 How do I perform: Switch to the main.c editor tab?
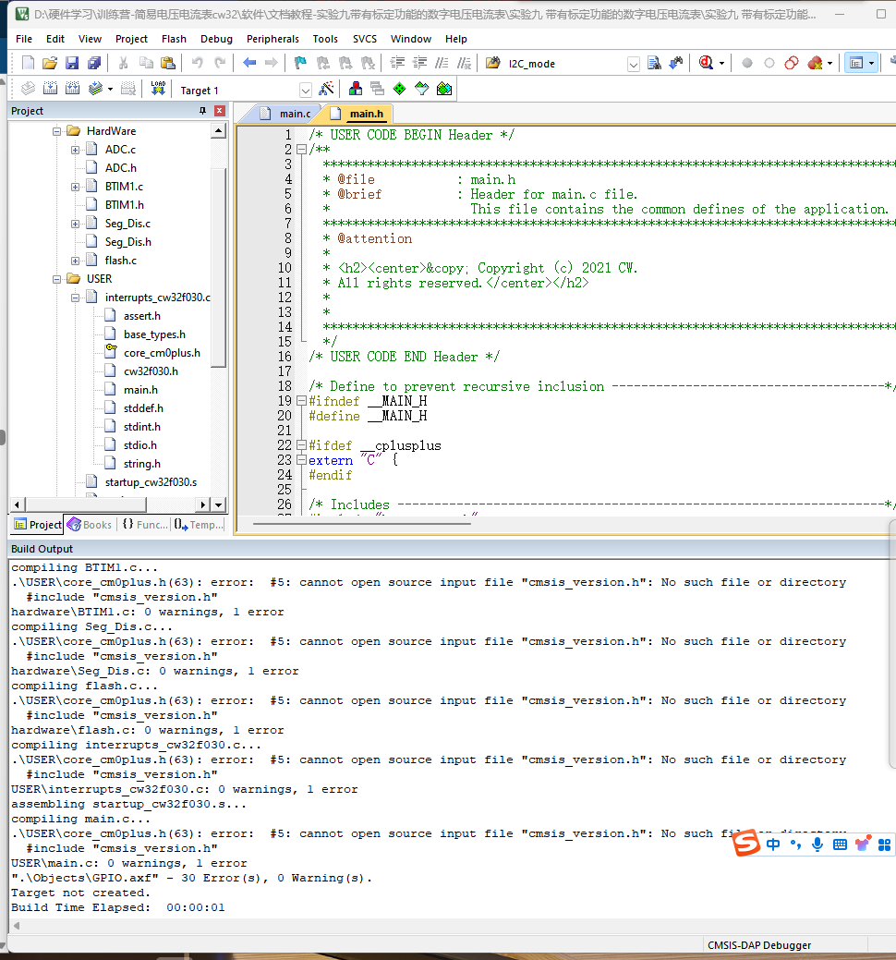pos(285,114)
